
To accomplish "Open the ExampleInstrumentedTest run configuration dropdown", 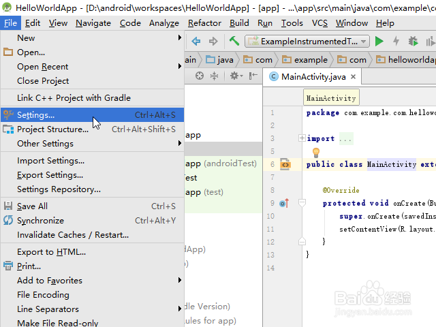I will tap(307, 42).
